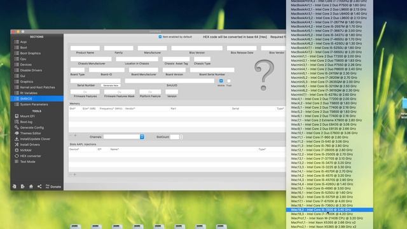Launch the Mount EFI tool
Viewport: 407px width, 229px height.
pos(27,116)
